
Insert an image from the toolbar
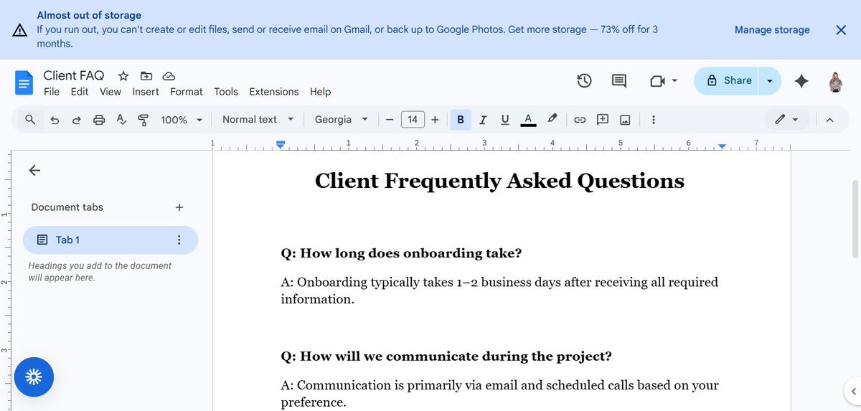coord(625,120)
